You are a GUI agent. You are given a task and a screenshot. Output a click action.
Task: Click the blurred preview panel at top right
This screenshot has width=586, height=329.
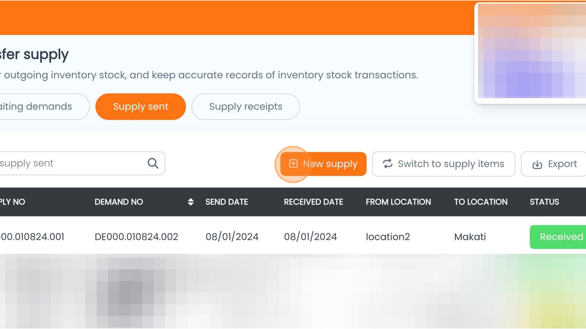pyautogui.click(x=531, y=51)
